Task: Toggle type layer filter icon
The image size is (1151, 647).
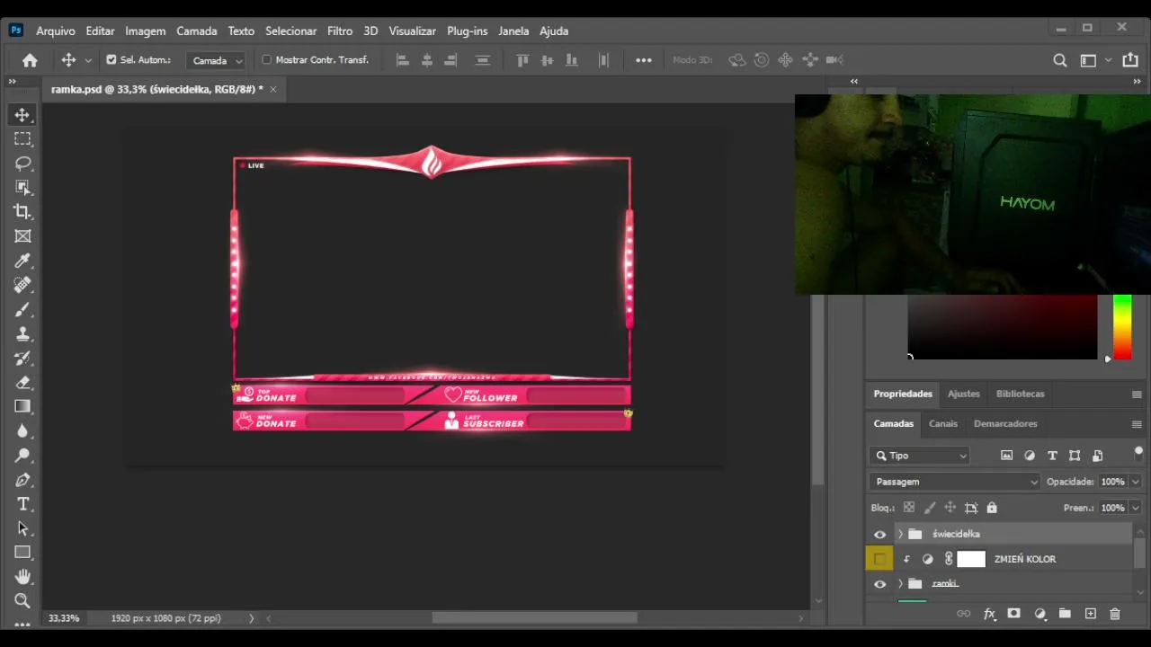Action: (x=1052, y=456)
